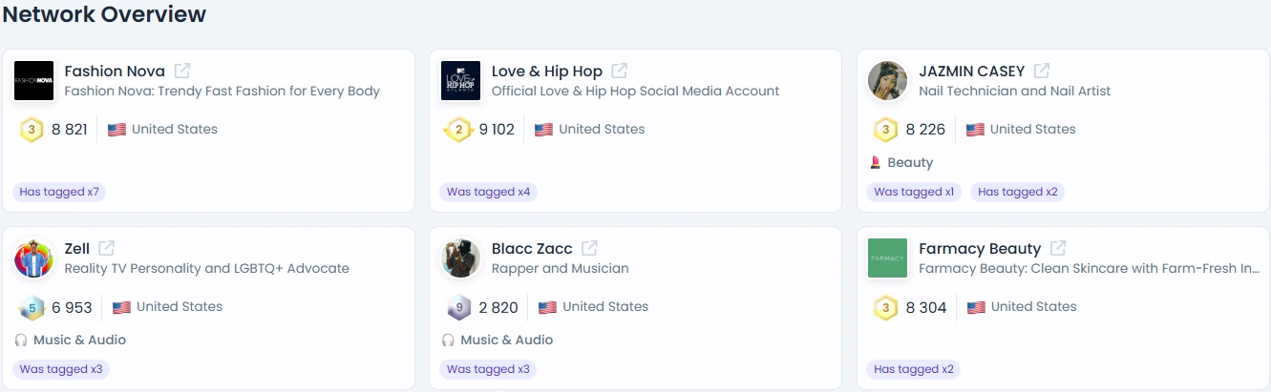Click the Fashion Nova logo thumbnail
Viewport: 1271px width, 392px height.
point(33,81)
